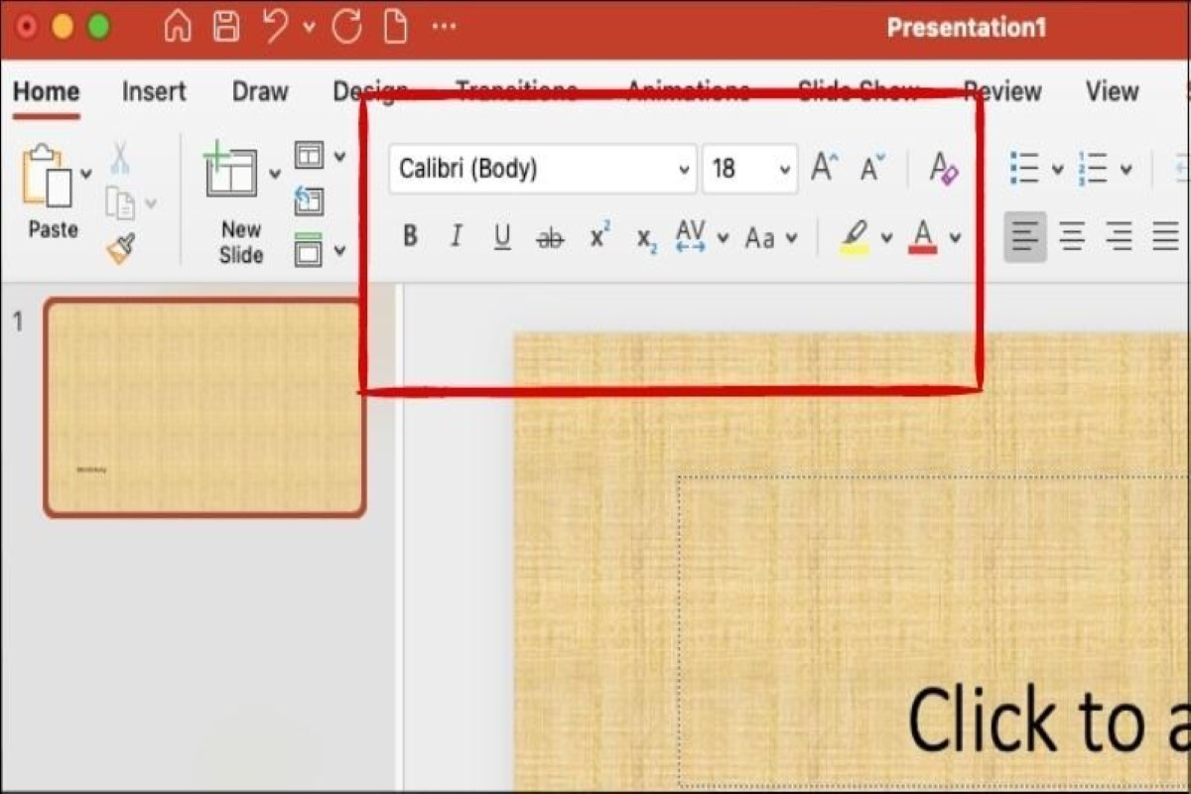
Task: Expand the Section dropdown arrow
Action: (x=340, y=250)
